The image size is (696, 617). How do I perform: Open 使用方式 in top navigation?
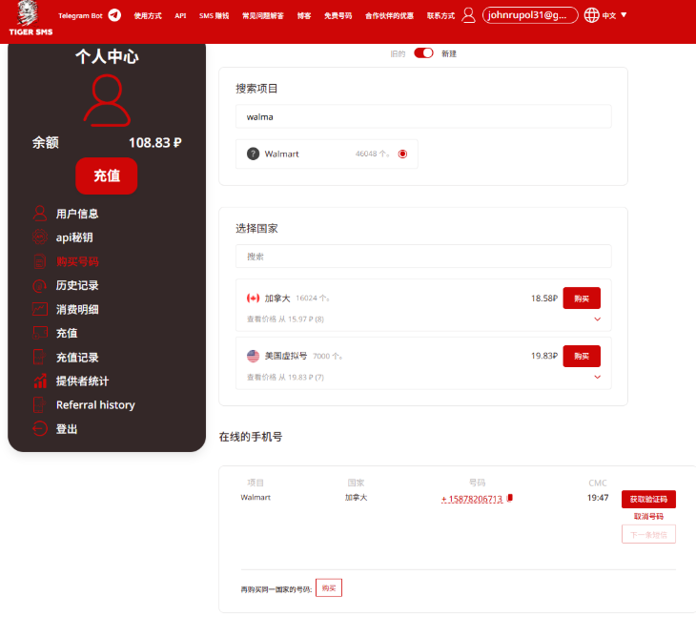click(x=148, y=16)
